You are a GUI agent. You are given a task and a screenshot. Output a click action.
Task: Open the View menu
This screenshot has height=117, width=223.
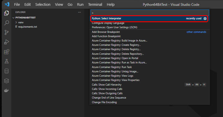[59, 5]
